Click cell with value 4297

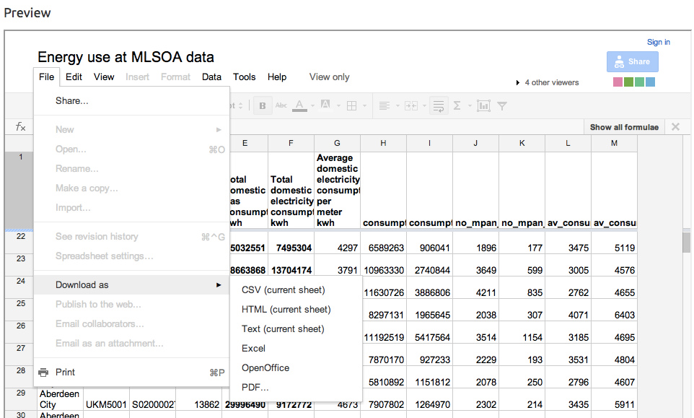pyautogui.click(x=338, y=243)
